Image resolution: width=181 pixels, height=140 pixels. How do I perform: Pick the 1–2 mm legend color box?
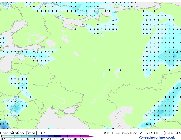[18, 136]
